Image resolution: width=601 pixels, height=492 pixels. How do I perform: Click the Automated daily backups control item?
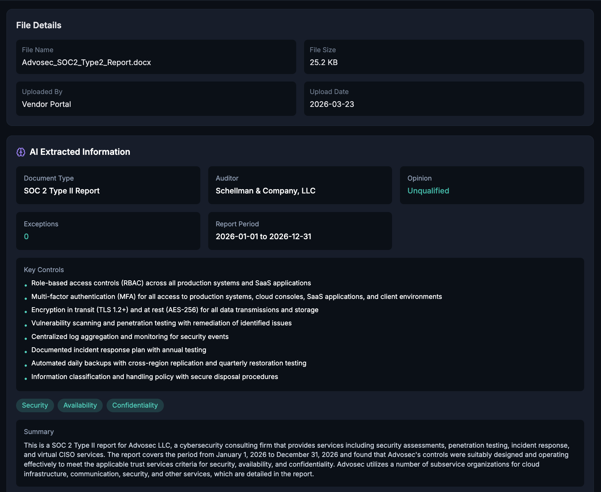coord(168,363)
